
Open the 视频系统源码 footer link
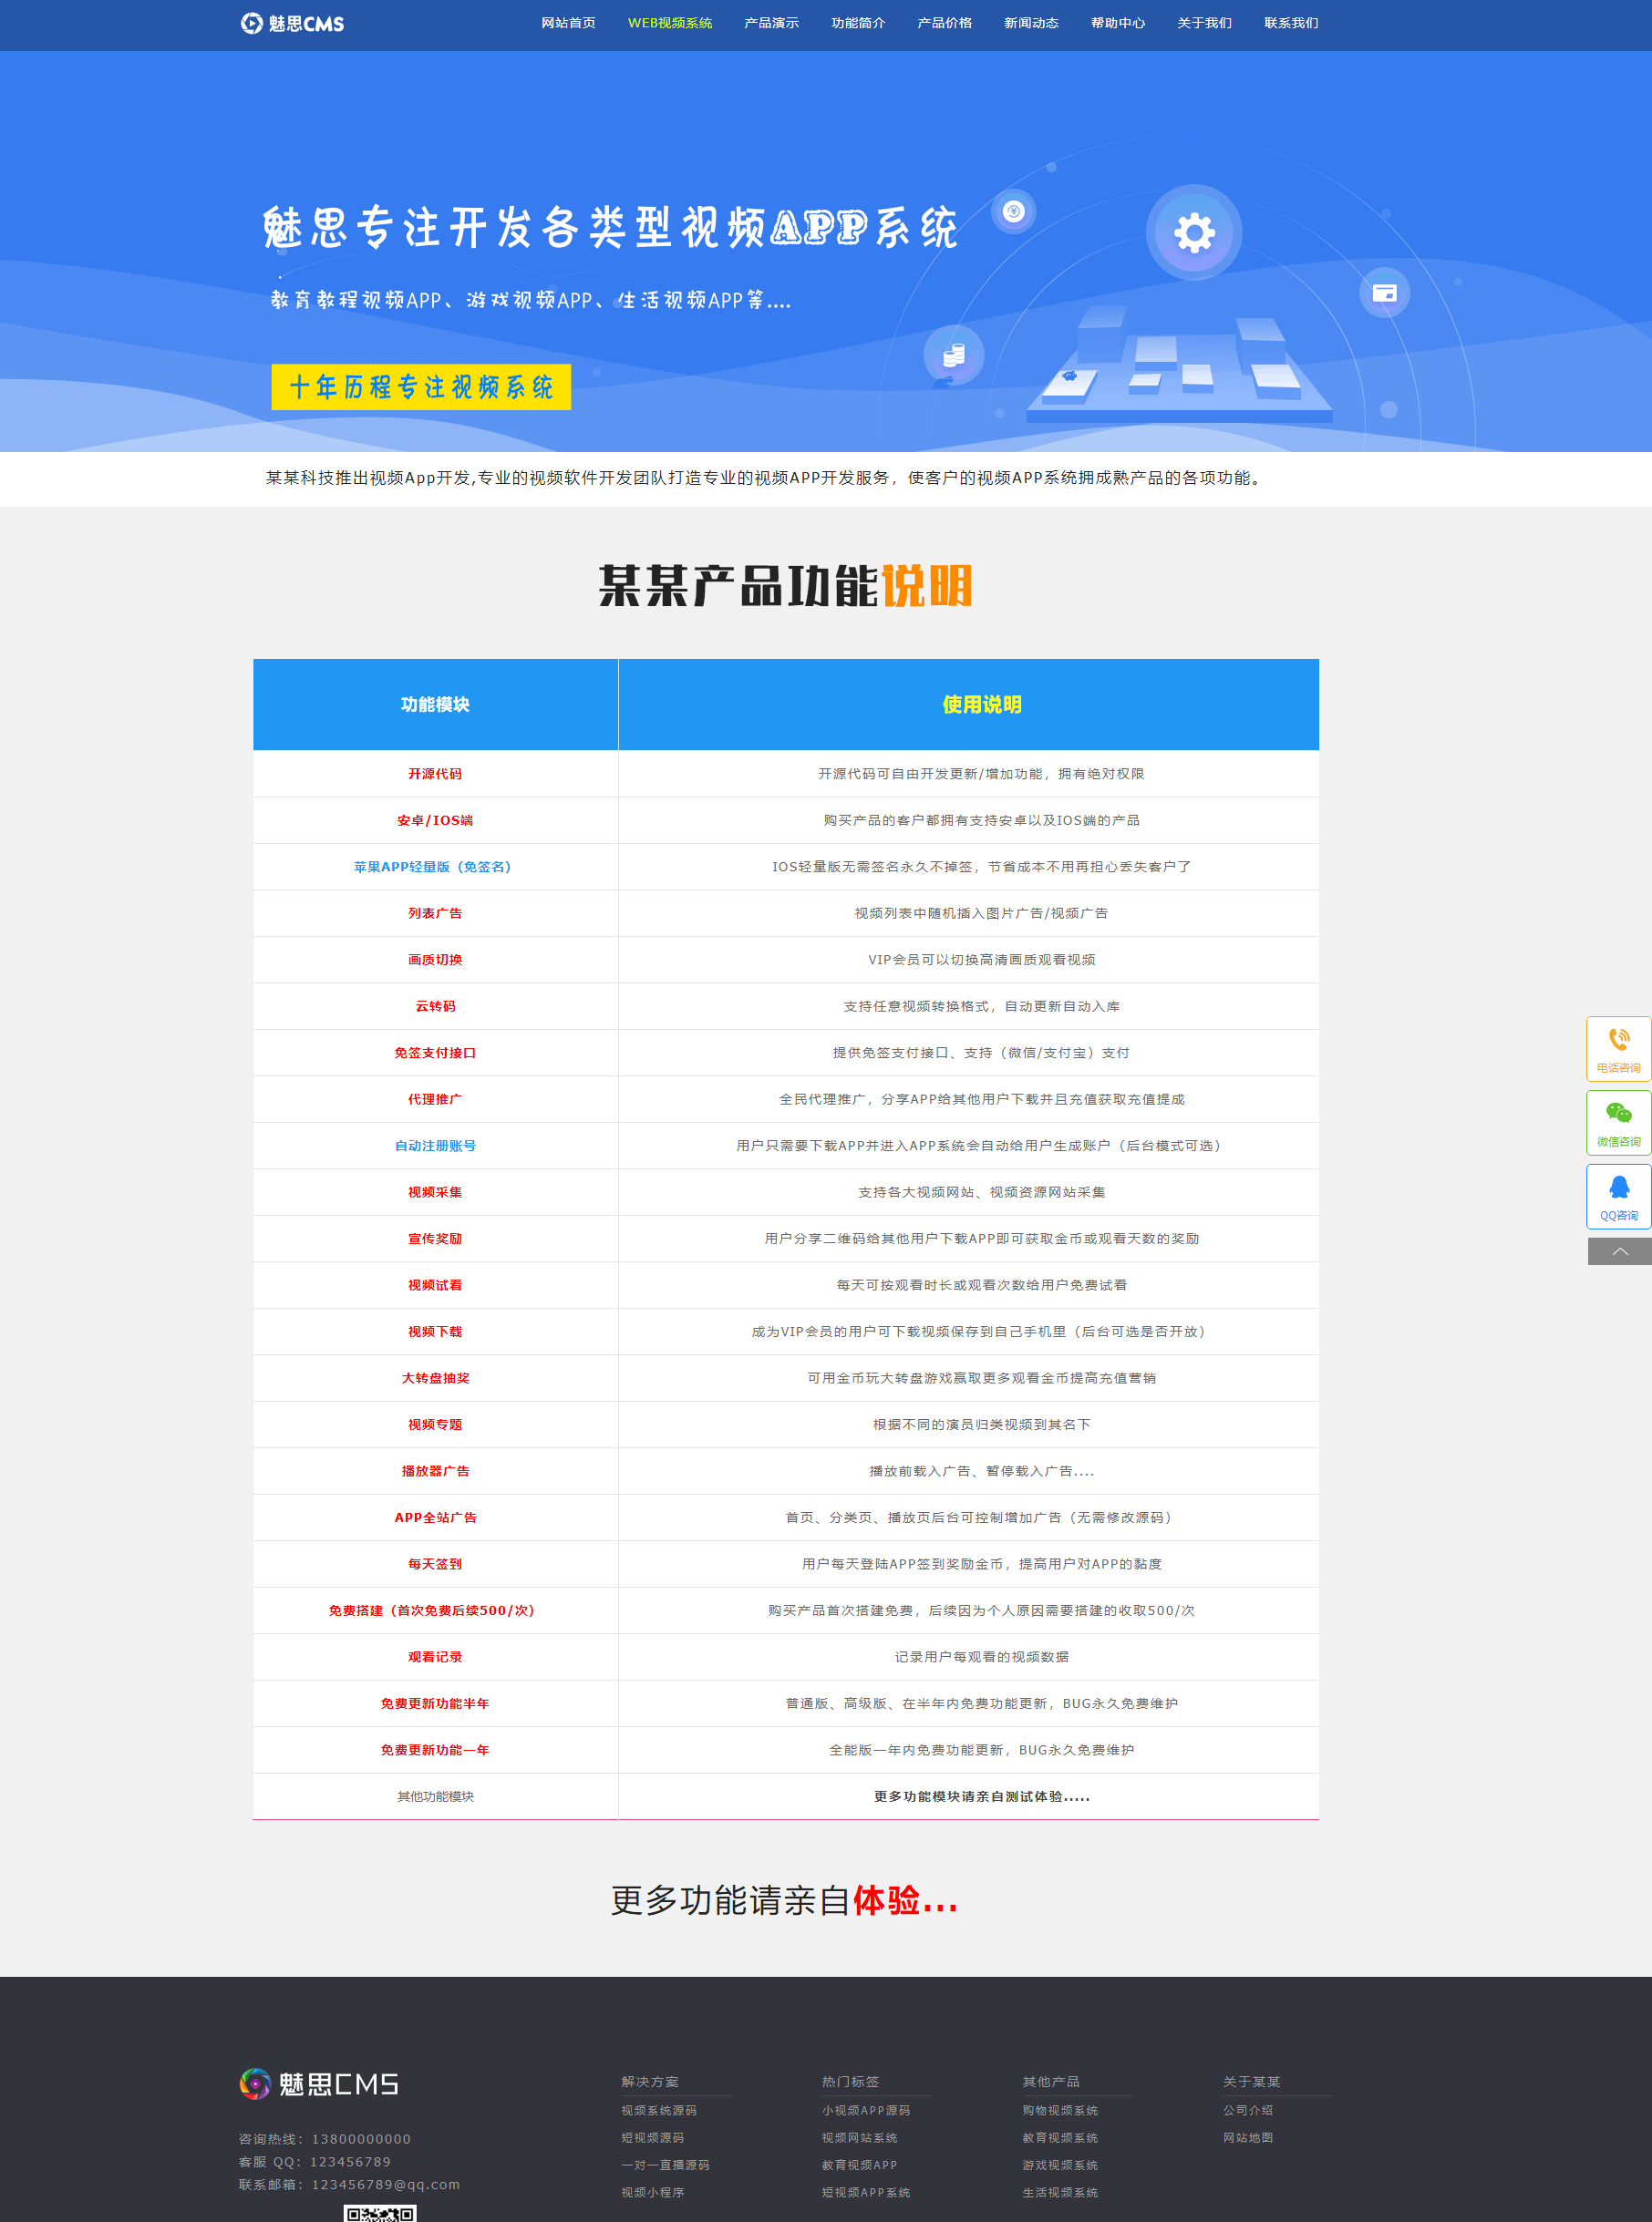659,2110
